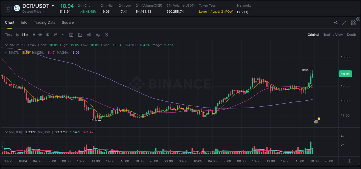Switch the chart to Depth view
The image size is (361, 169).
(351, 35)
